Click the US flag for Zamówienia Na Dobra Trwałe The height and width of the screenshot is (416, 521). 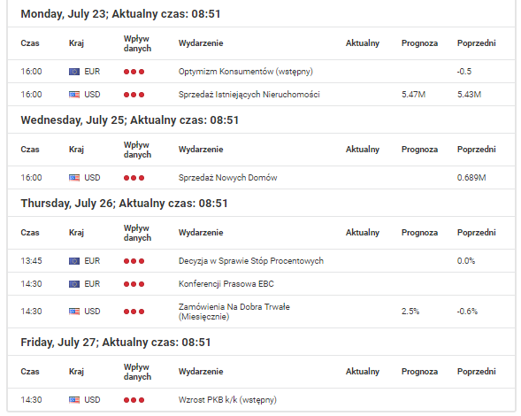pyautogui.click(x=74, y=312)
